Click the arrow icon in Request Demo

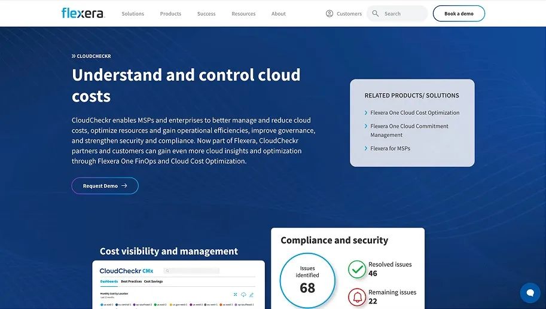(x=124, y=186)
